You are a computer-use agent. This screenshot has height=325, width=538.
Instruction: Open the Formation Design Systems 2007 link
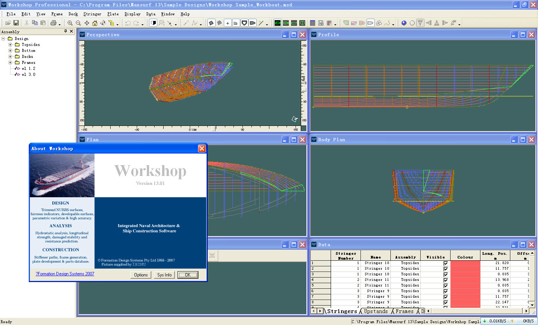pos(65,274)
